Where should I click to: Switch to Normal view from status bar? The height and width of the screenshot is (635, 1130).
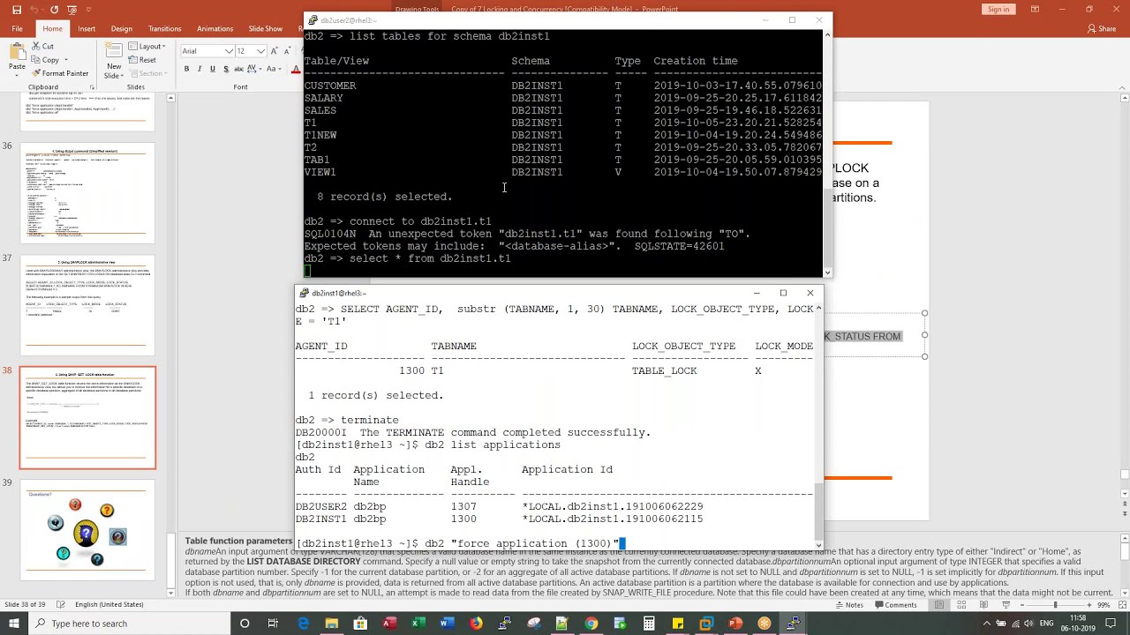tap(938, 605)
